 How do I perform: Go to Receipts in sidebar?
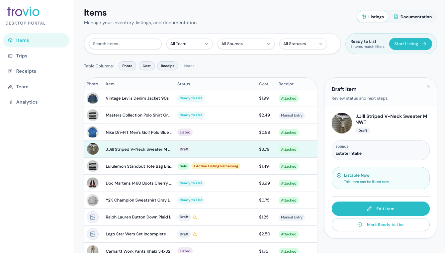click(x=36, y=71)
